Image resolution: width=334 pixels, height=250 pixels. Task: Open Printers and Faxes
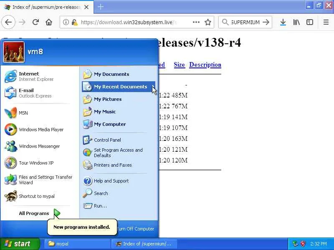pyautogui.click(x=119, y=165)
